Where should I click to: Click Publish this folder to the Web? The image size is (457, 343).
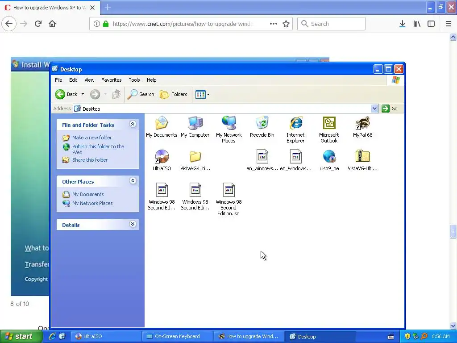click(98, 149)
